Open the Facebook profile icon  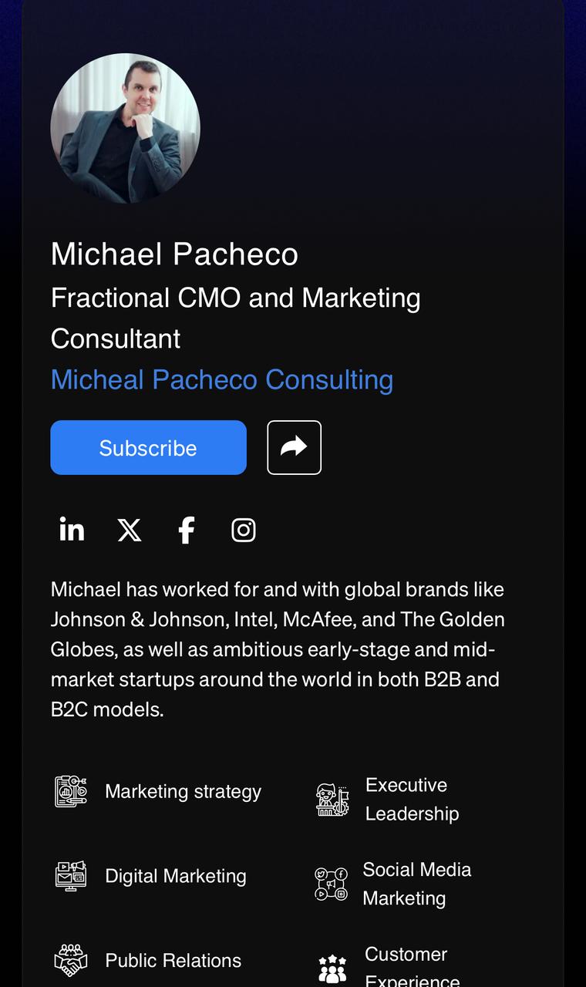[x=187, y=530]
